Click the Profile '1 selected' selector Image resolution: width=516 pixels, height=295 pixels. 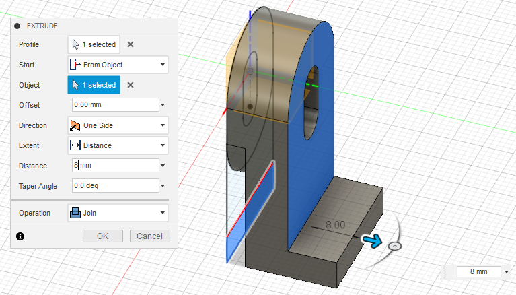(x=94, y=44)
